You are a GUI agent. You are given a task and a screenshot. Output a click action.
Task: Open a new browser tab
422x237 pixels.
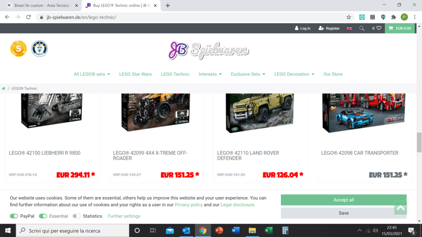[168, 5]
